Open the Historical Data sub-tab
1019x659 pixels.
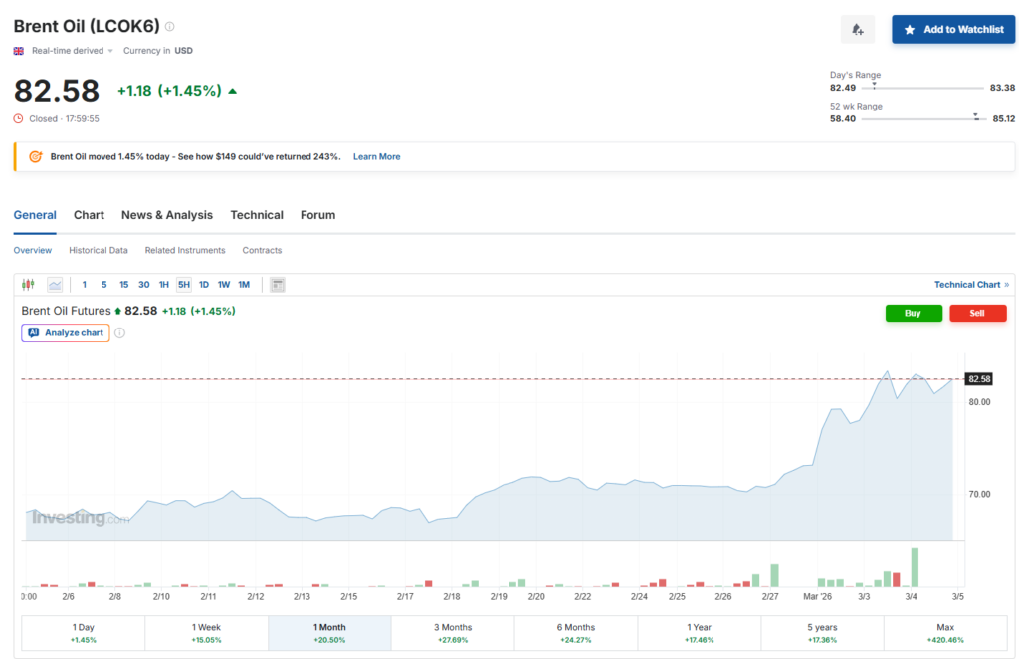99,250
